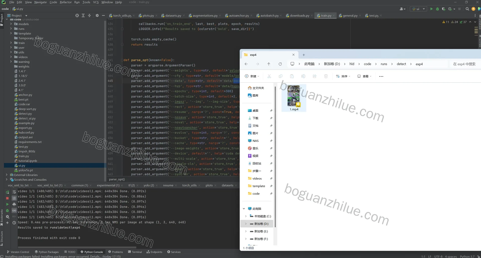The image size is (481, 258).
Task: Expand 新加卷 (E:) drive in Explorer sidebar
Action: pos(246,231)
